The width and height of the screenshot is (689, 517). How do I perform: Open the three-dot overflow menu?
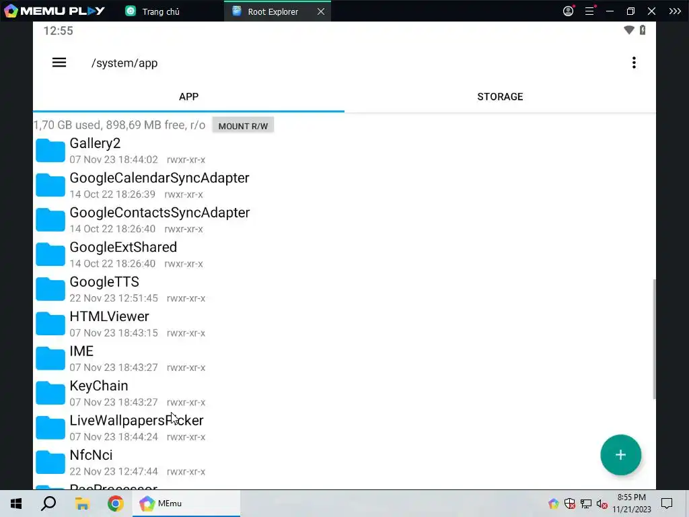(x=634, y=63)
